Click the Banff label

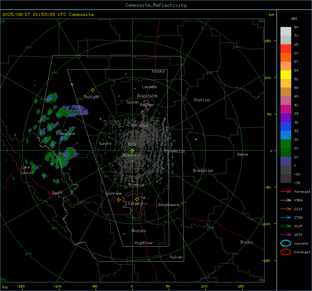(57, 193)
